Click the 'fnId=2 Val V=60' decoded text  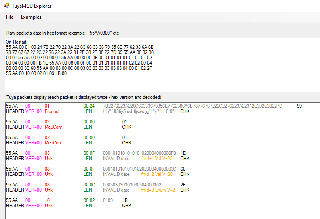[157, 174]
